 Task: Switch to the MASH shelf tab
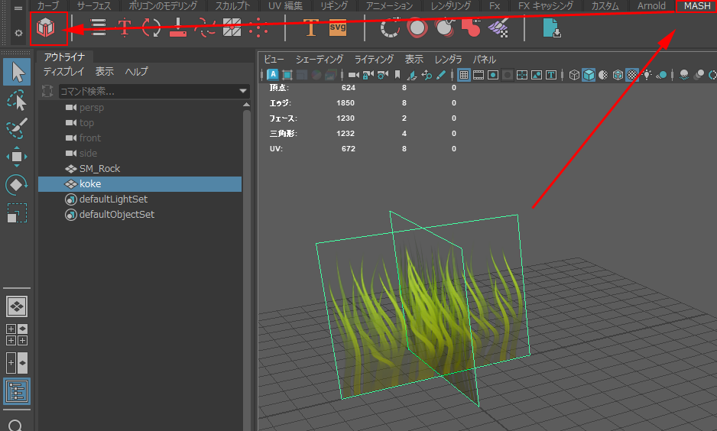[697, 6]
